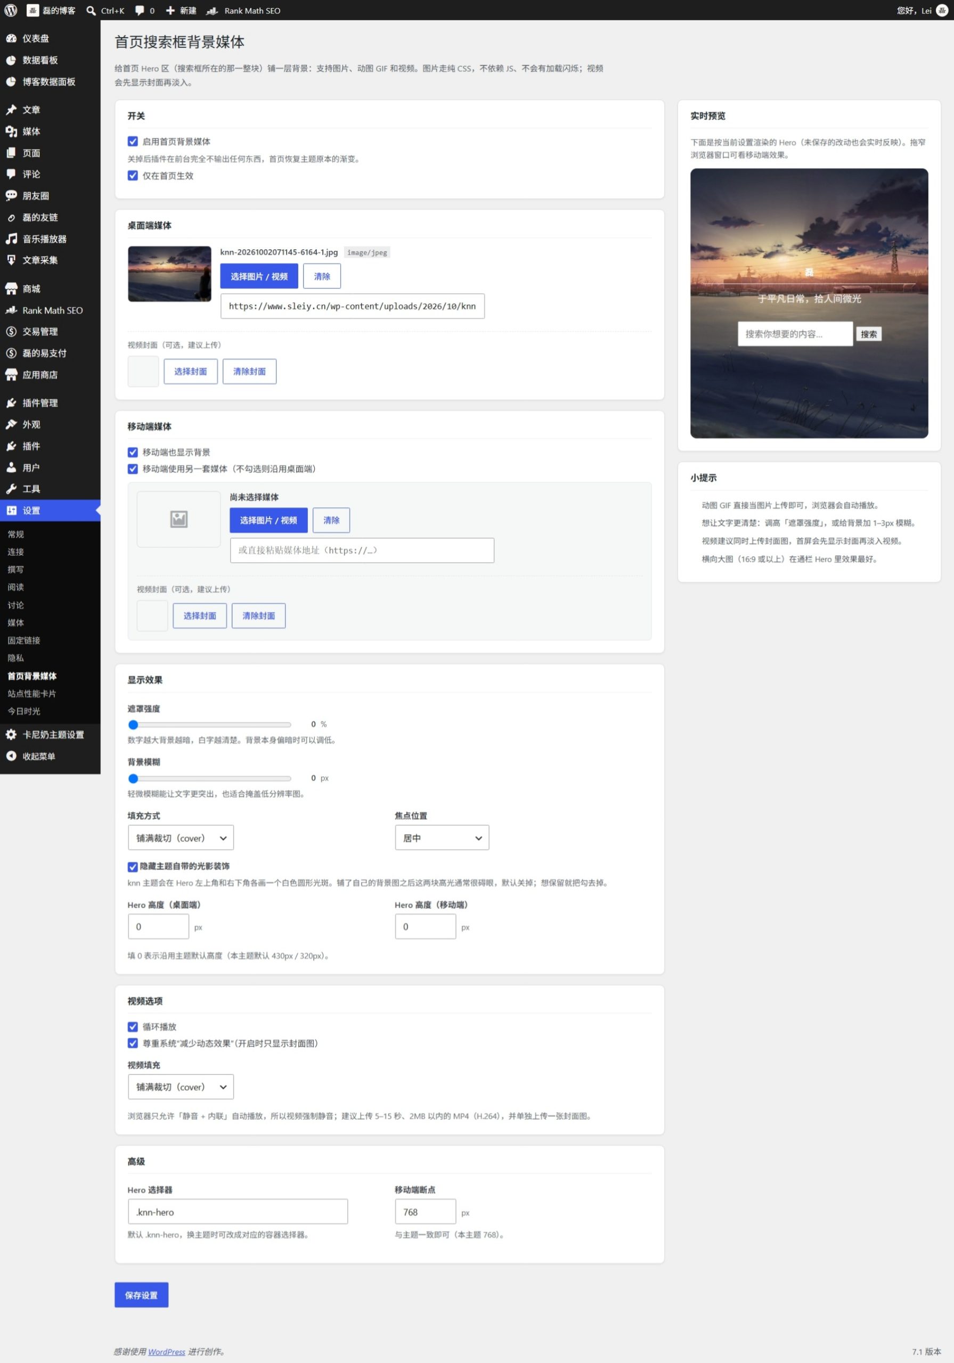Follow the WordPress footer link
The image size is (954, 1363).
166,1352
